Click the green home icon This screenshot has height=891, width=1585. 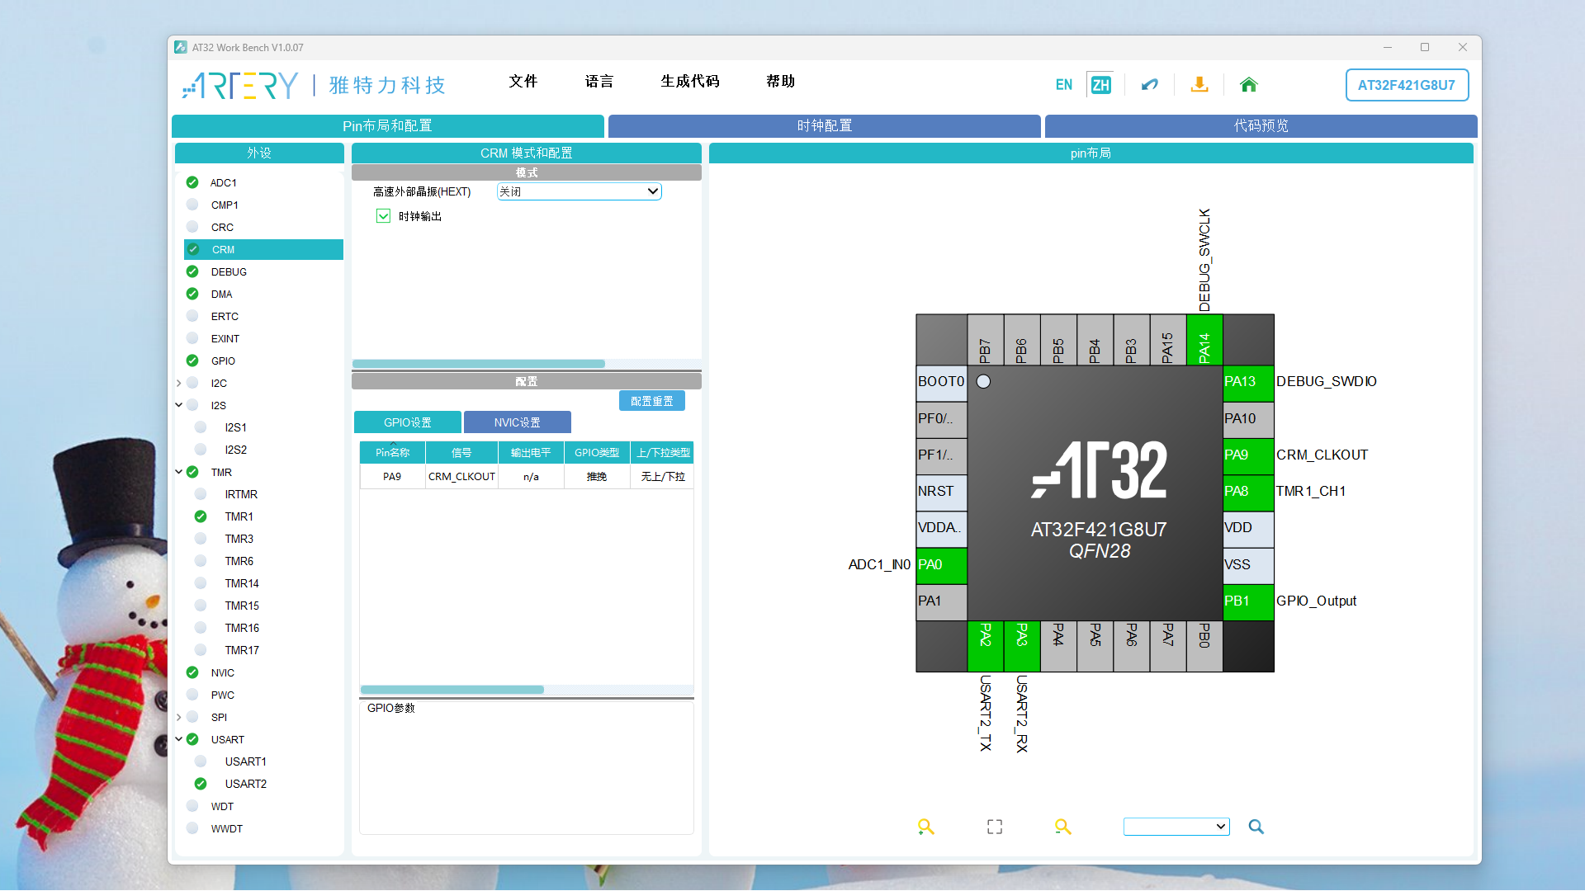tap(1248, 84)
